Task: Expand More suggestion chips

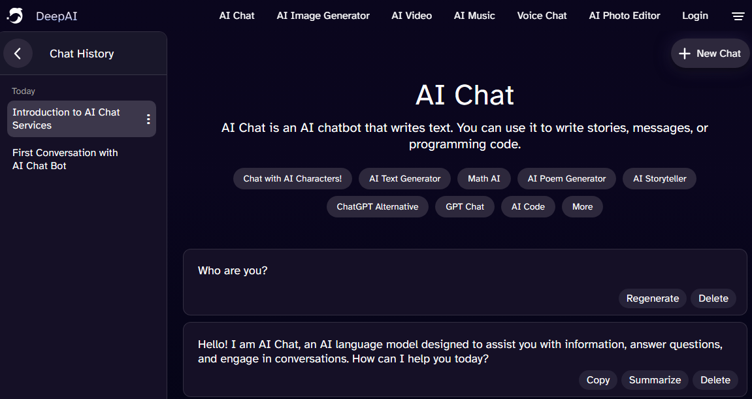Action: coord(581,206)
